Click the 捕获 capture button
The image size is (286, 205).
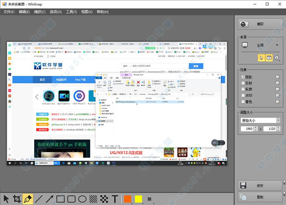click(x=260, y=24)
